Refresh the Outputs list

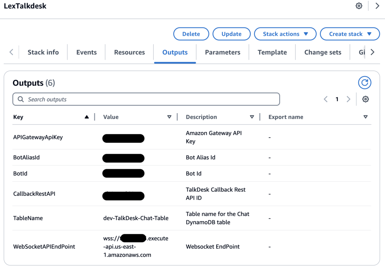click(x=365, y=83)
